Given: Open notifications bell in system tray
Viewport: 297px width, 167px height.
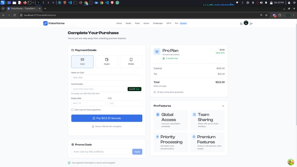Looking at the screenshot, I should (x=266, y=3).
